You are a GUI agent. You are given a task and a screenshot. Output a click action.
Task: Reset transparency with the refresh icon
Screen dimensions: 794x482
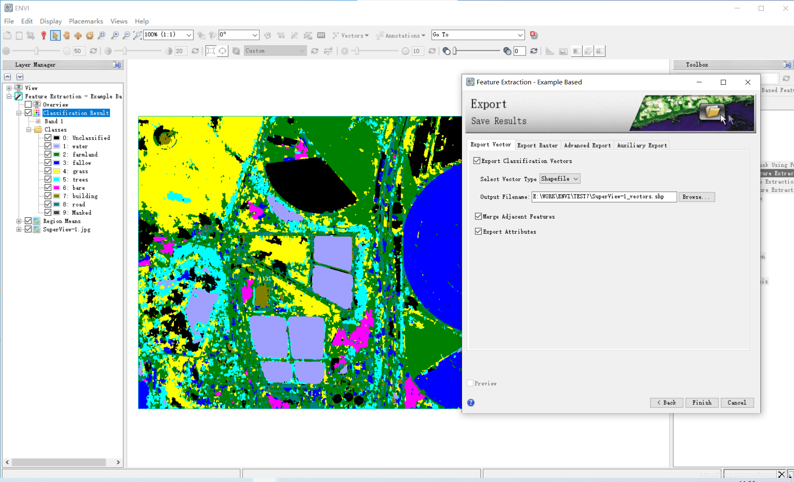click(x=534, y=51)
